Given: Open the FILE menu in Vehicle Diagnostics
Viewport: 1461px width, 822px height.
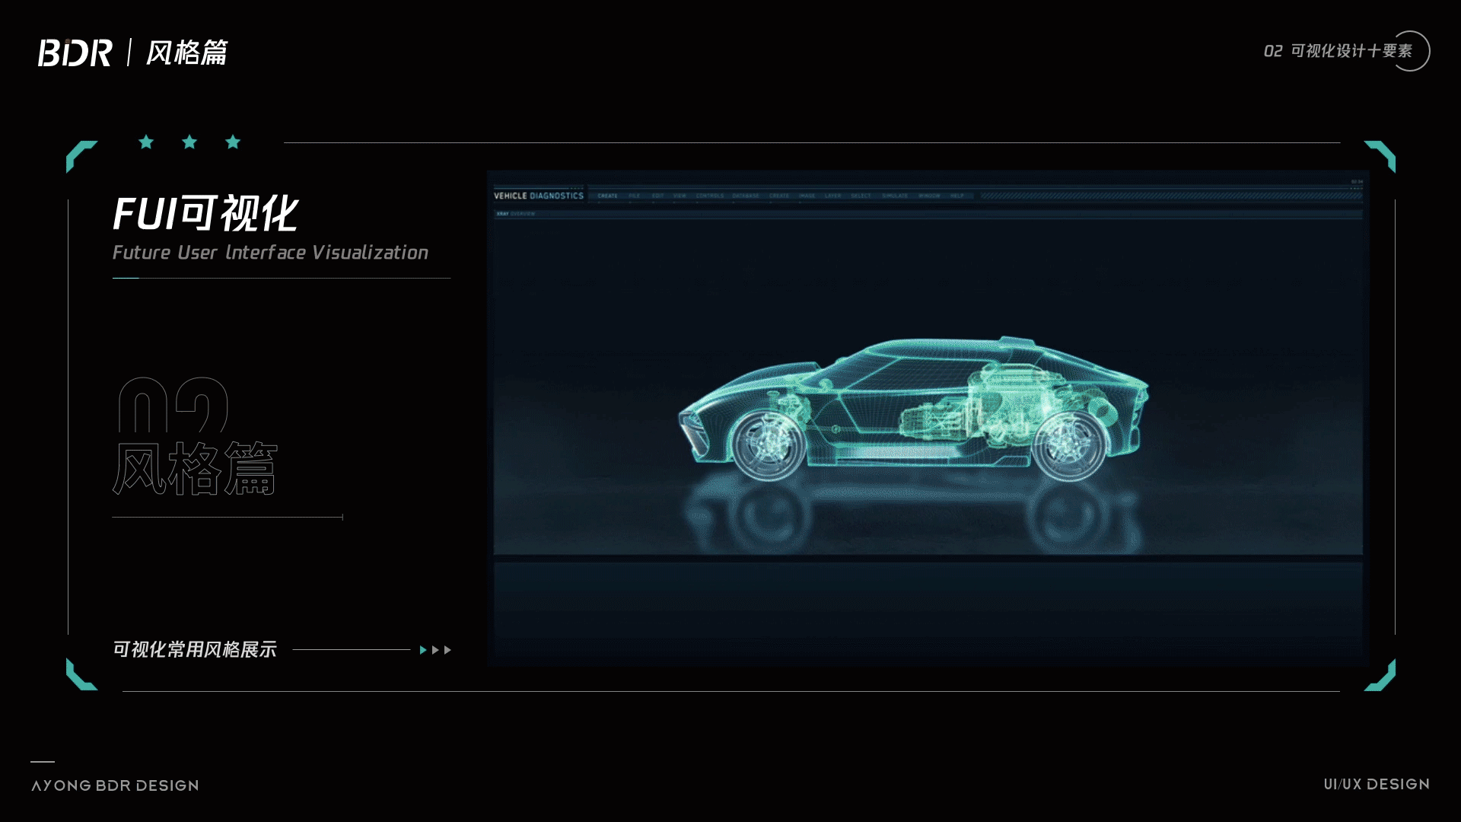Looking at the screenshot, I should [634, 196].
